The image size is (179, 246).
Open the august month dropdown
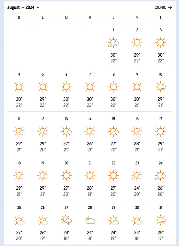click(x=16, y=7)
